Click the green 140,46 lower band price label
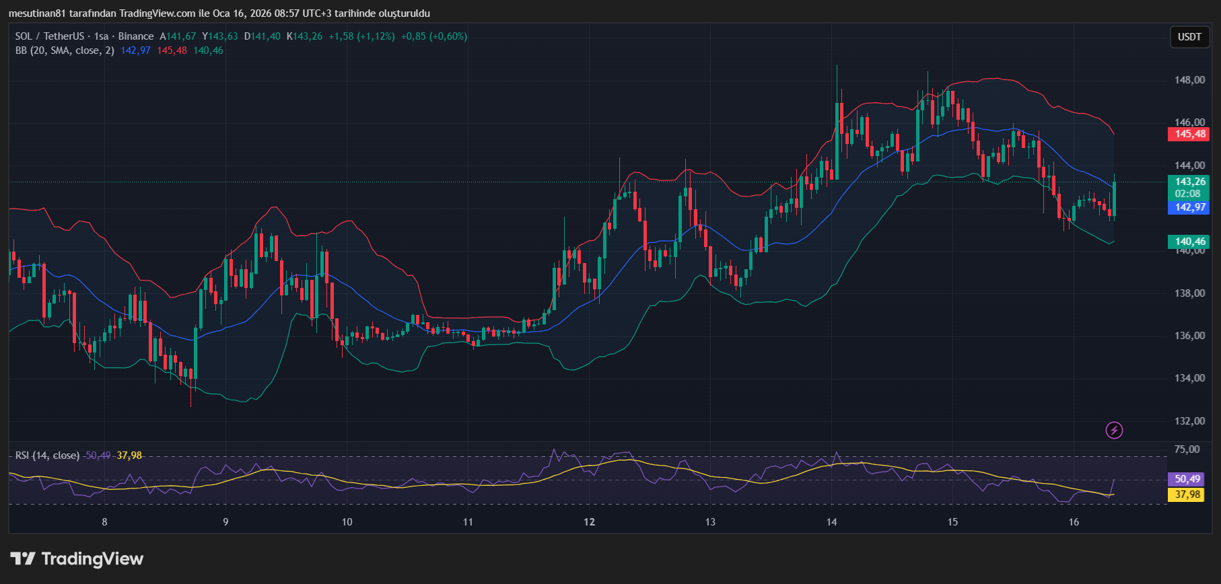 (x=1189, y=242)
